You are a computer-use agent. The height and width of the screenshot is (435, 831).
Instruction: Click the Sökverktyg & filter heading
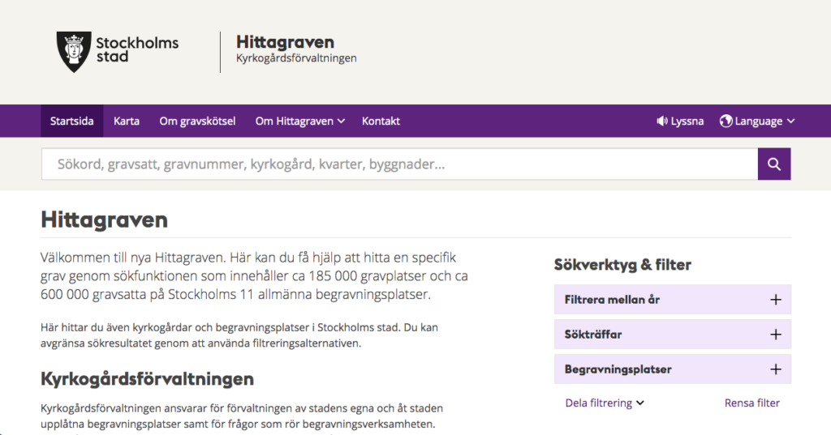point(622,265)
